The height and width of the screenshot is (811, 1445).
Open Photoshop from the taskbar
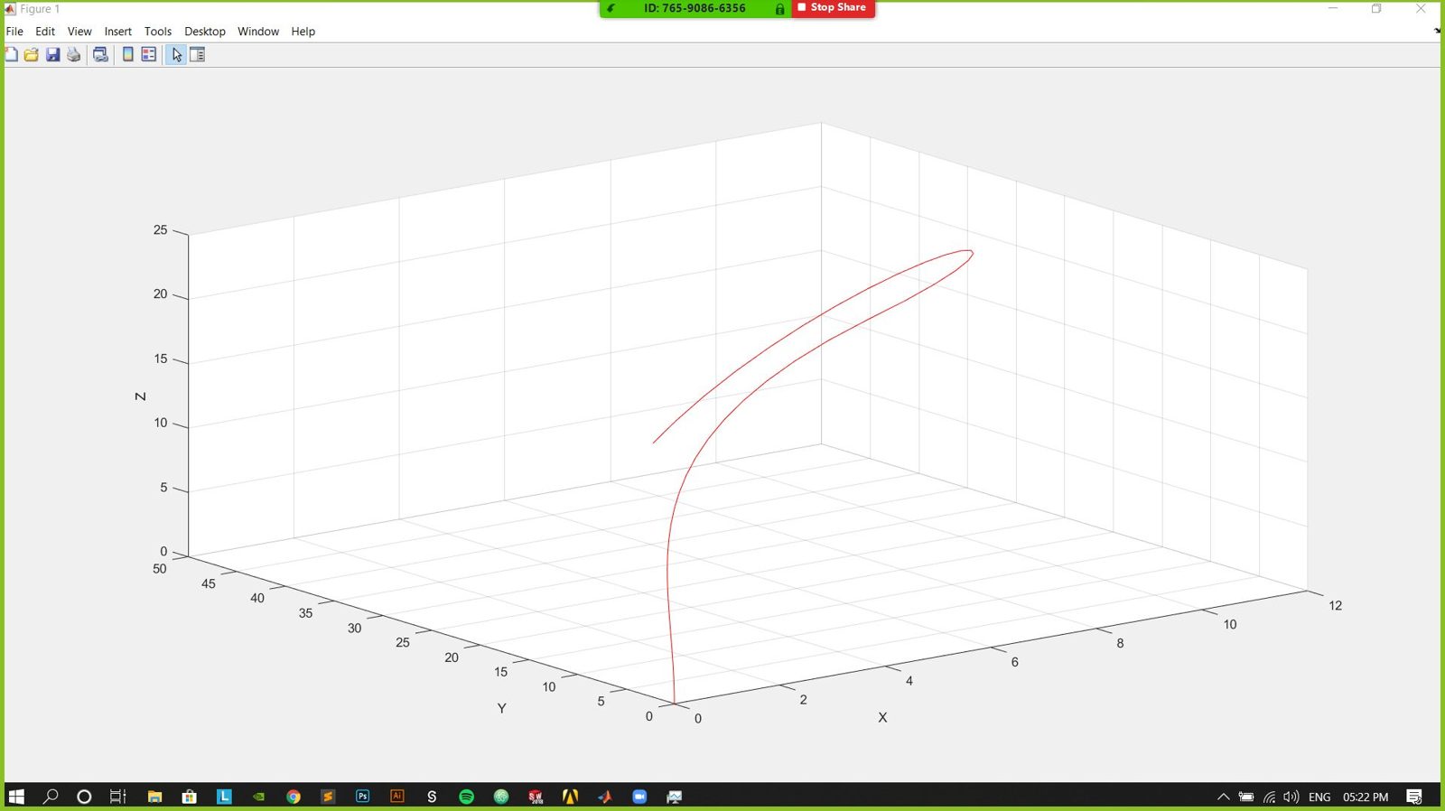[x=363, y=797]
